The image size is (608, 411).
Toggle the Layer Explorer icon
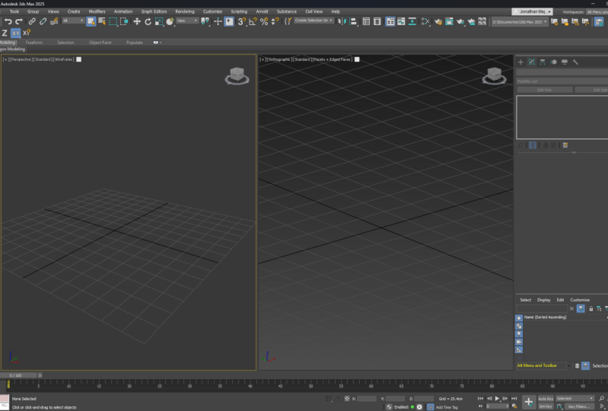pos(377,22)
